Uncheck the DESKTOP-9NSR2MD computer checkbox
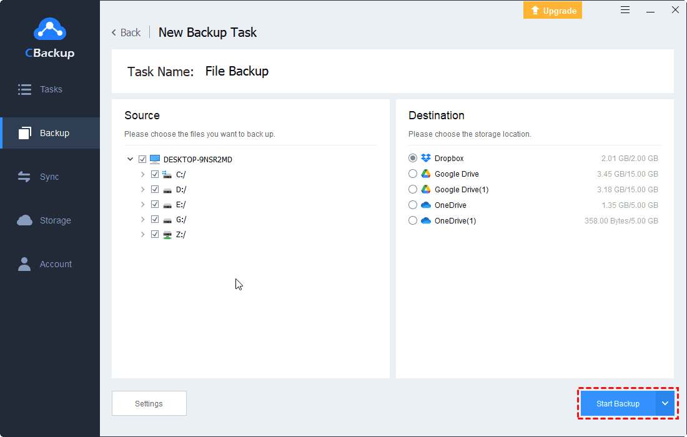This screenshot has height=437, width=687. (142, 159)
